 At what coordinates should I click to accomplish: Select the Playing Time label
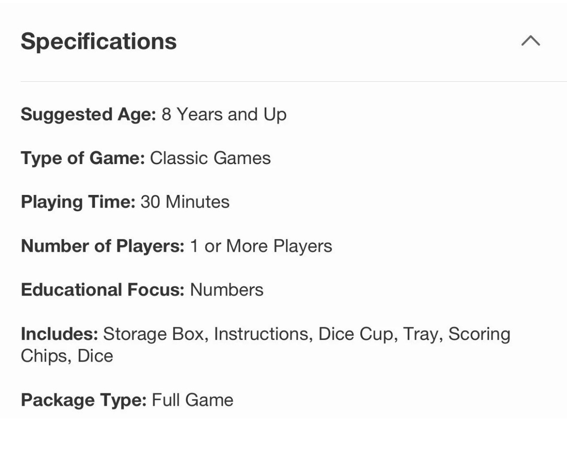click(78, 202)
